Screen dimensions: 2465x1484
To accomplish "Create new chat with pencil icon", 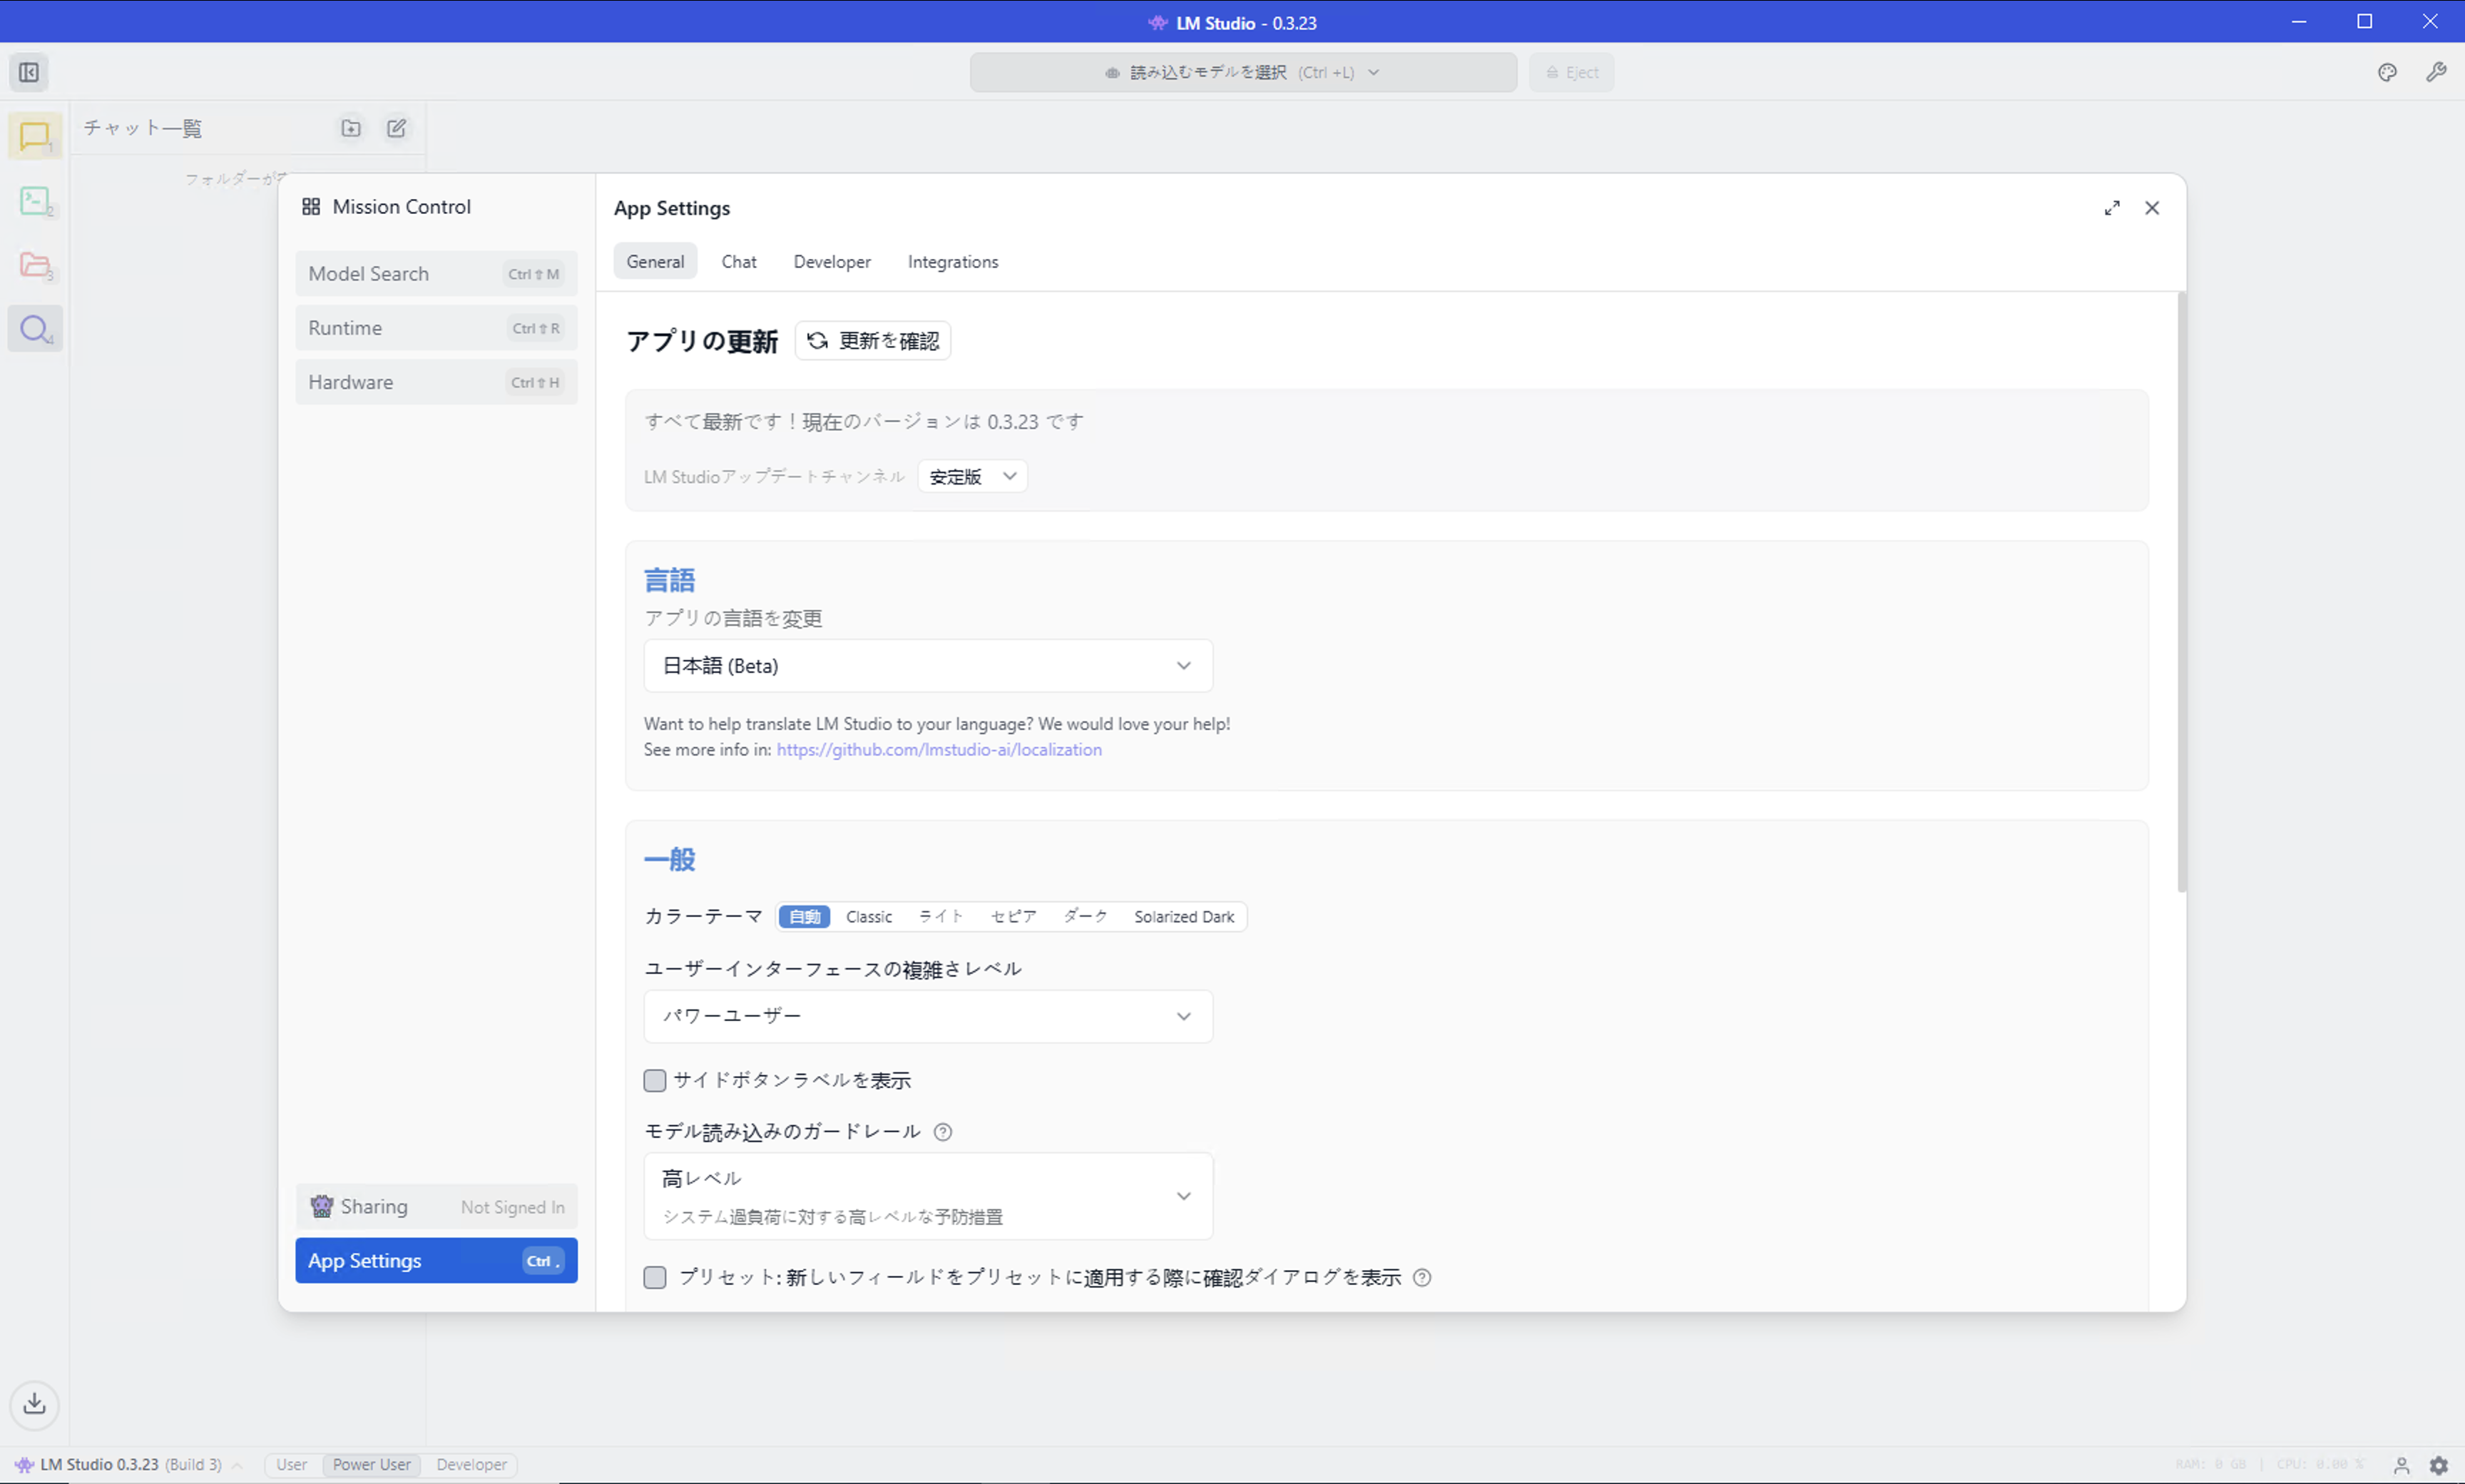I will point(397,128).
